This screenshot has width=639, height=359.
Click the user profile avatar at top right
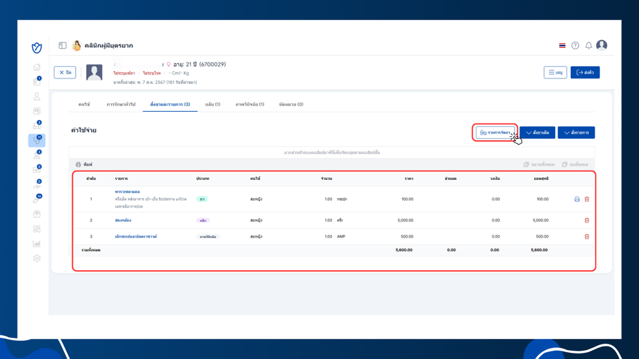[x=601, y=45]
